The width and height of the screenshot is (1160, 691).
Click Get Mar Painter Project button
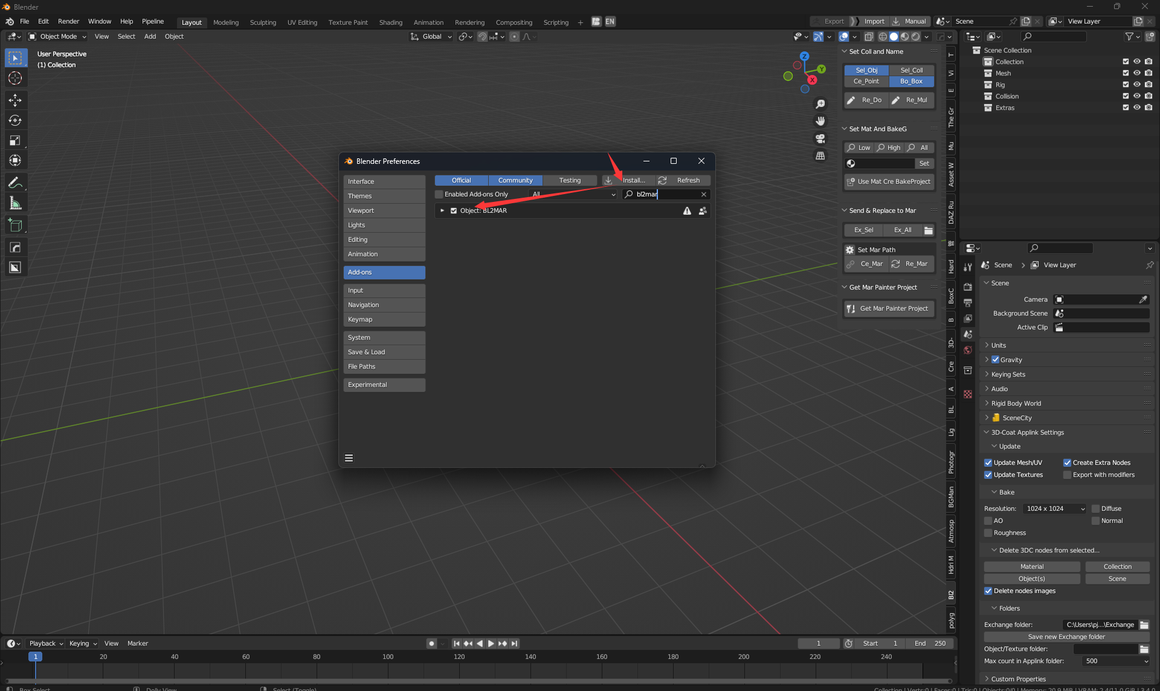tap(889, 308)
